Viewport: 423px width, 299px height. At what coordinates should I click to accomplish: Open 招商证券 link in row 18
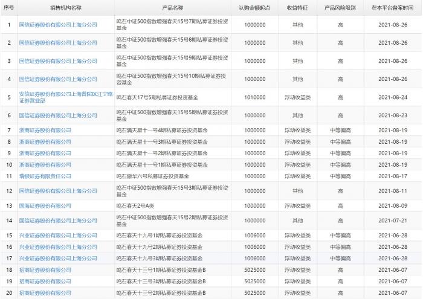[45, 270]
